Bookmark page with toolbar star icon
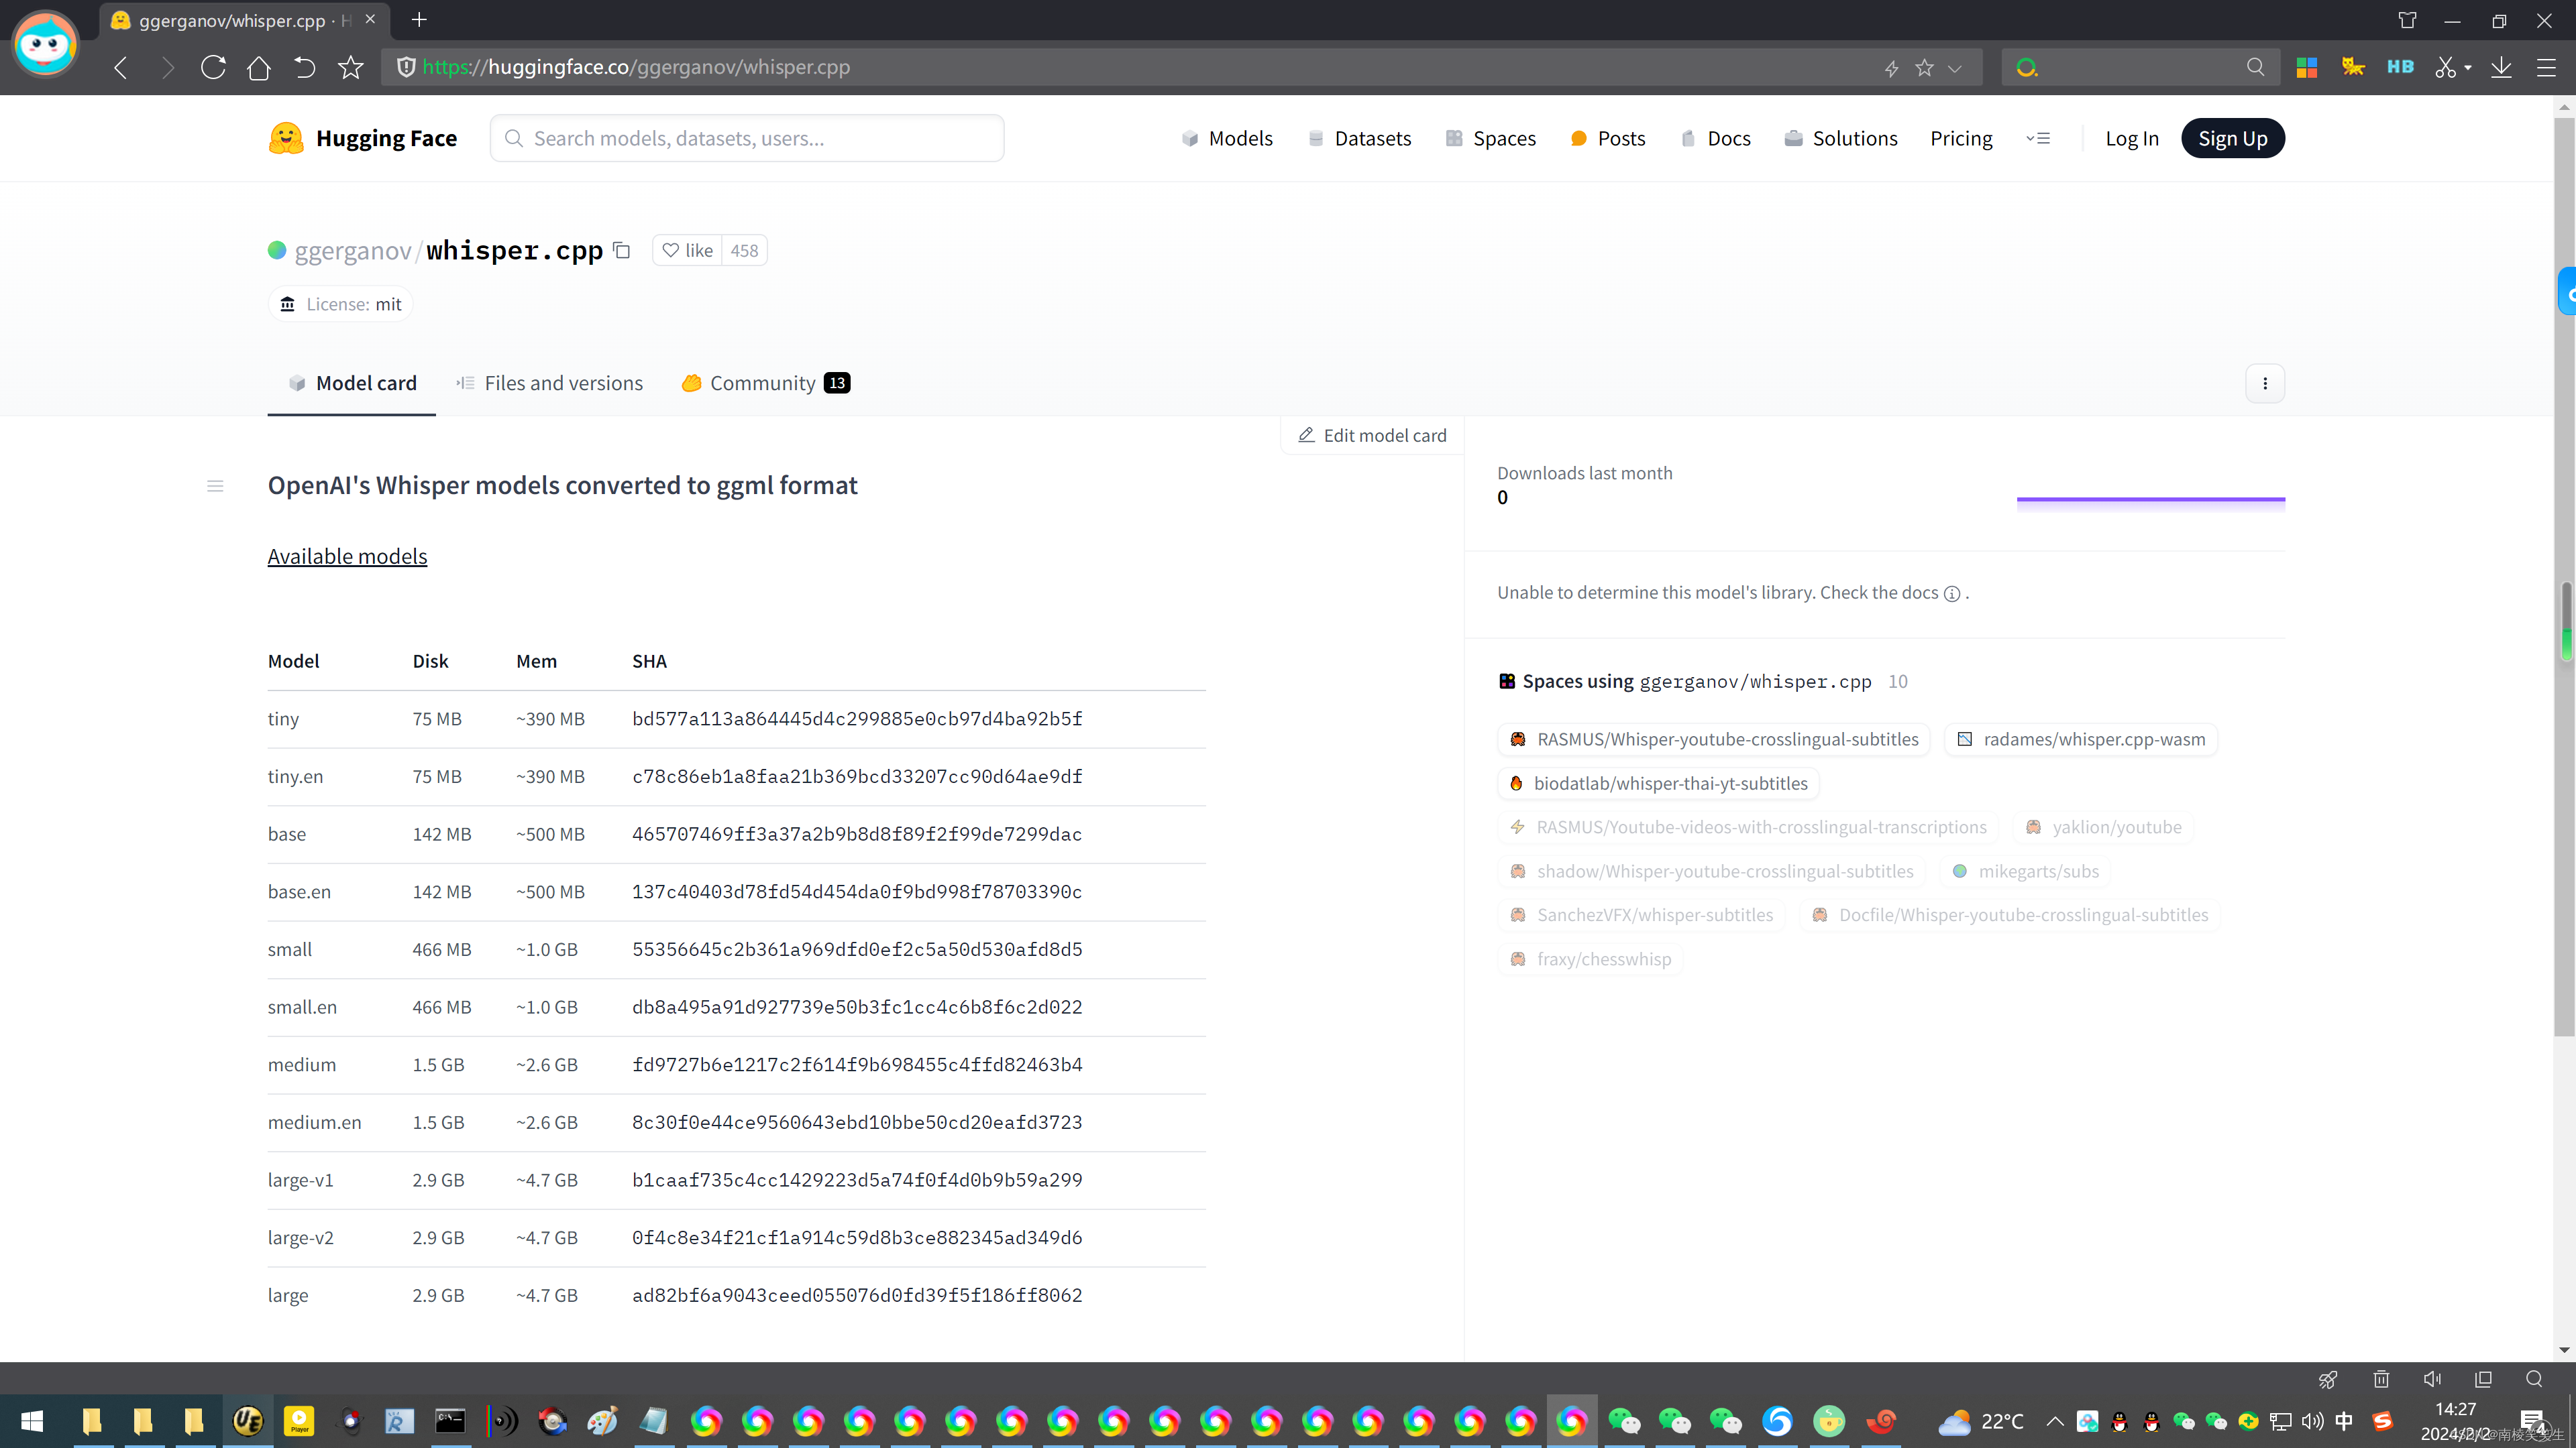Screen dimensions: 2576x1448 point(350,67)
